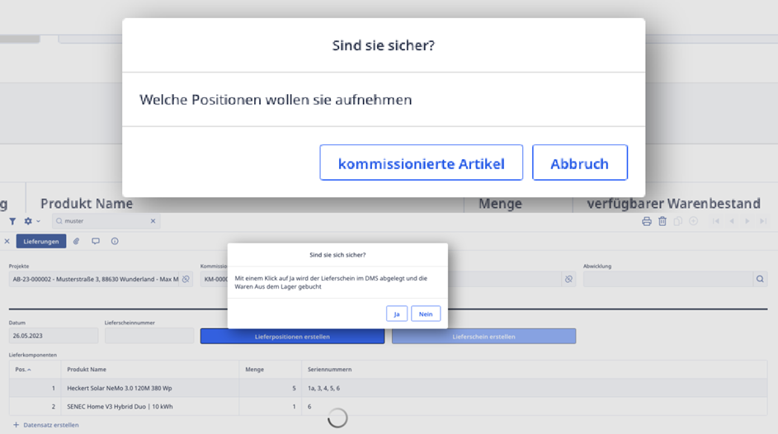778x434 pixels.
Task: Open the info circle tab
Action: coord(115,242)
